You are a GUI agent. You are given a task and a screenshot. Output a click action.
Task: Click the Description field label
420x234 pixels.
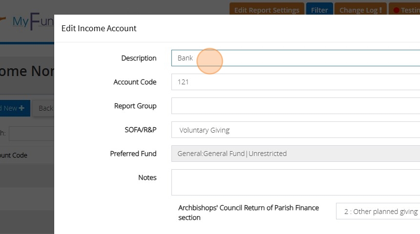[139, 58]
